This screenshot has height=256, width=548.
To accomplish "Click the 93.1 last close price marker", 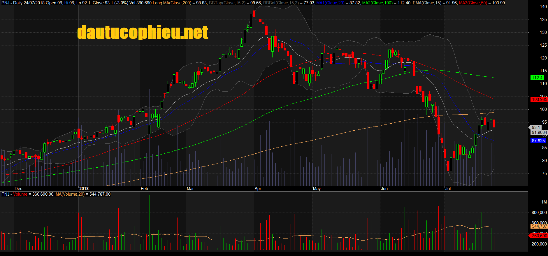I will (536, 127).
